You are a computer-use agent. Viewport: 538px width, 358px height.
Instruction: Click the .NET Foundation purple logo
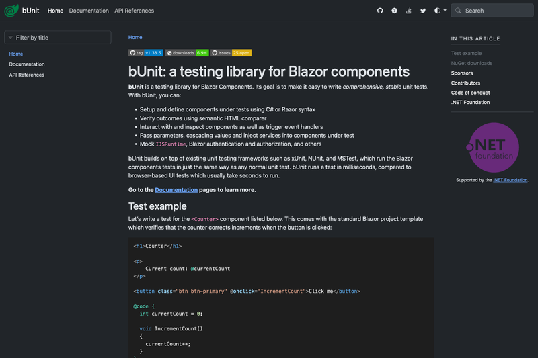click(x=492, y=148)
